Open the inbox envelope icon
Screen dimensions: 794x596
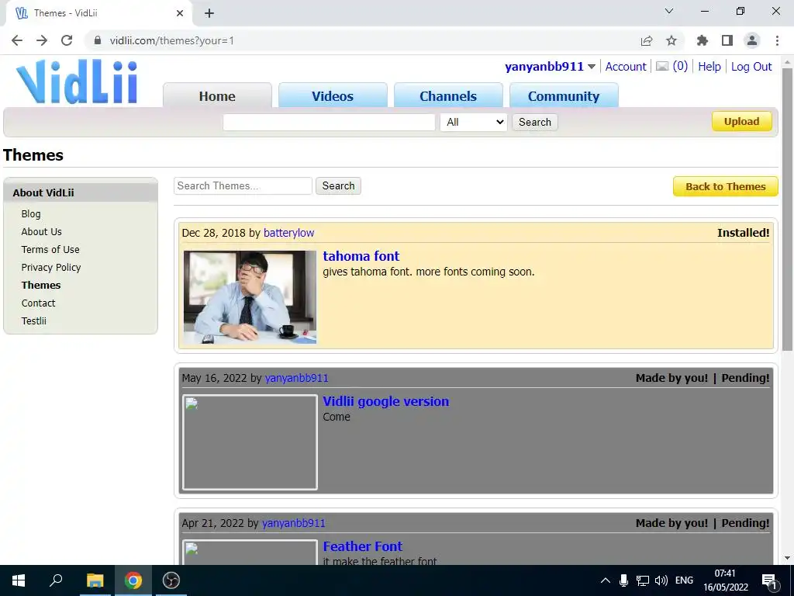click(662, 67)
